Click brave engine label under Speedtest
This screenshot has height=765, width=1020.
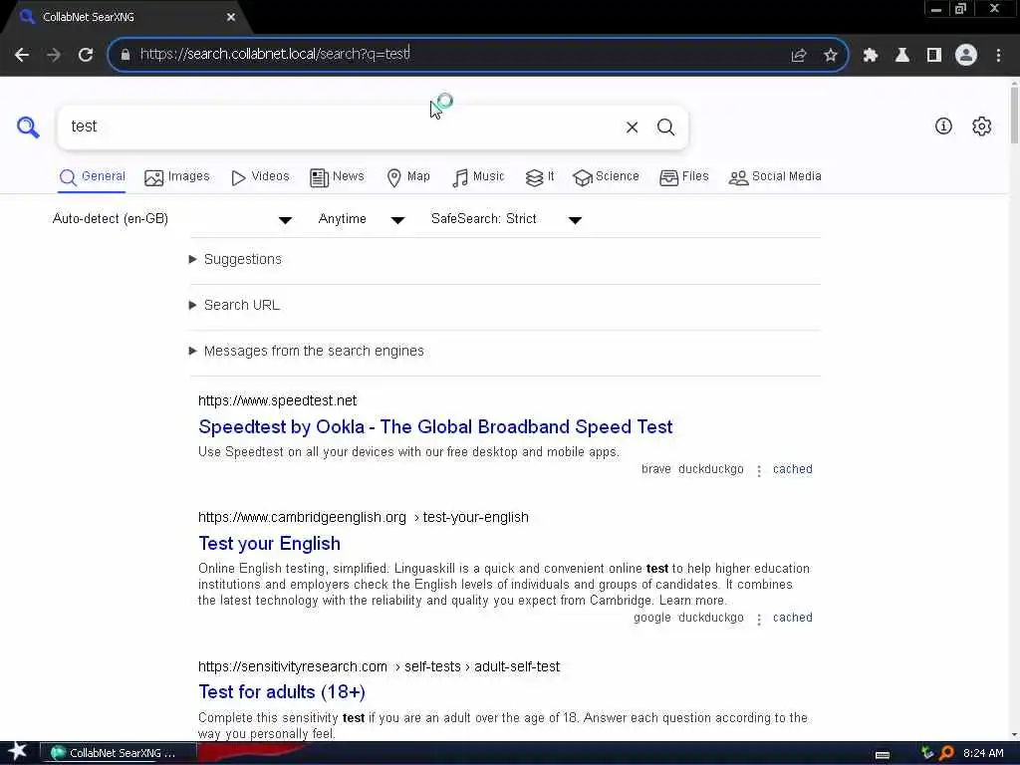(x=655, y=470)
